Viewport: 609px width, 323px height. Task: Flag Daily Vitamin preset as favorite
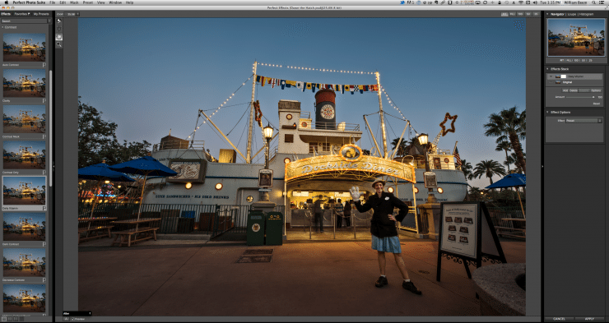pos(44,208)
